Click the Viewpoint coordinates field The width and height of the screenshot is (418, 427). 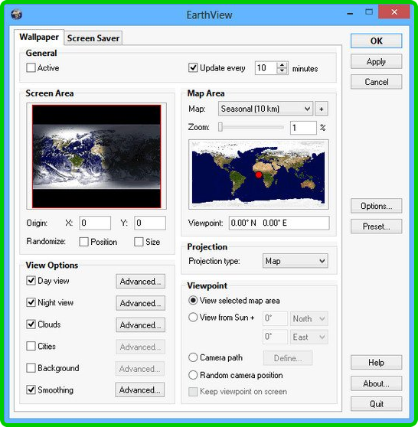(x=279, y=223)
